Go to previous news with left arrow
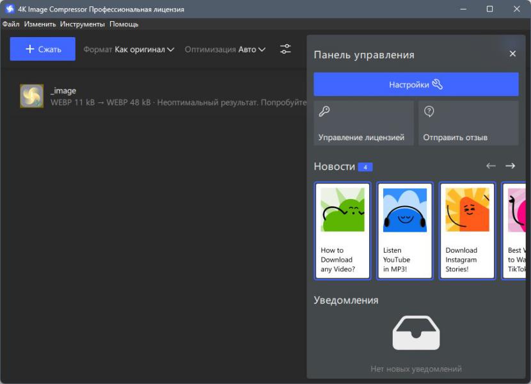 491,166
